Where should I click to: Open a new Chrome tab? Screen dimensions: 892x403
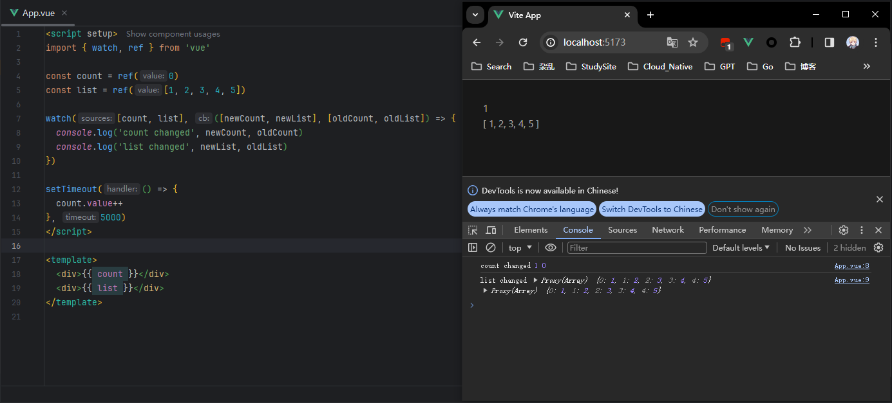650,15
